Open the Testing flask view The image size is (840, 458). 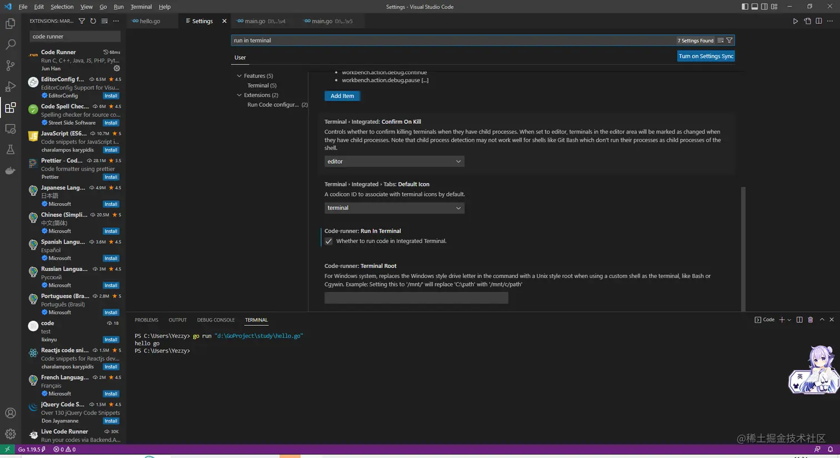point(10,150)
